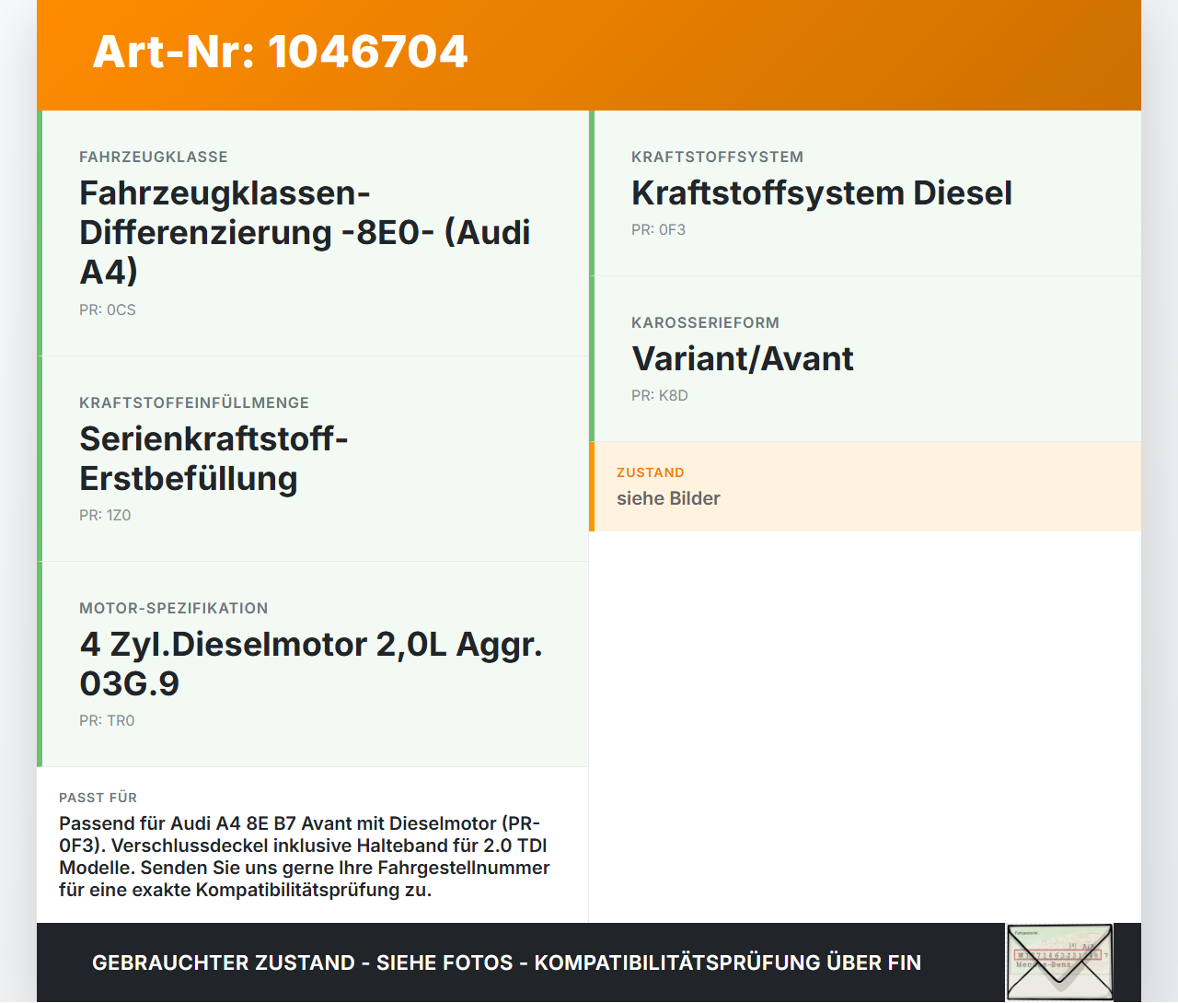Click the siehe Bilder text
The image size is (1178, 1003).
668,498
